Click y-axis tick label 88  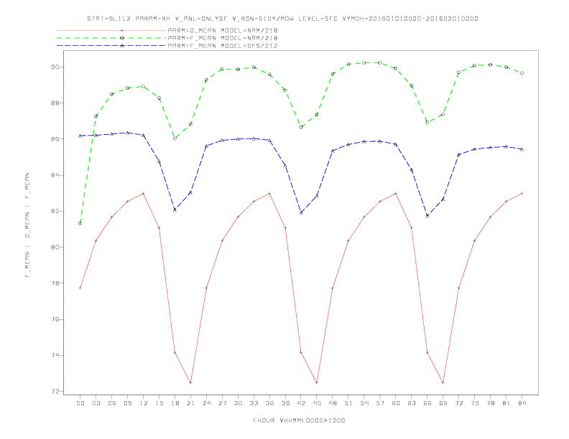click(55, 103)
